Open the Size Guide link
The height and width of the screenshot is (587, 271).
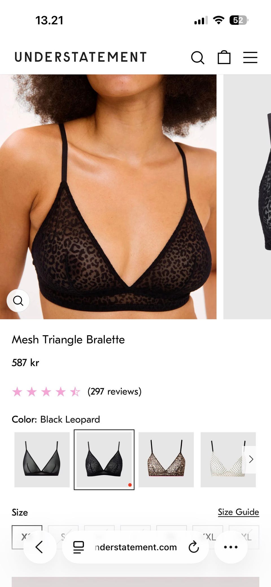[239, 512]
